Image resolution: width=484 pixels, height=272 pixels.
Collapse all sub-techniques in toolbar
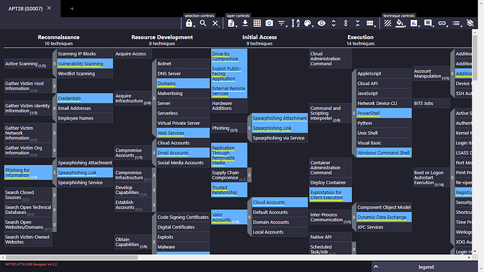point(357,23)
